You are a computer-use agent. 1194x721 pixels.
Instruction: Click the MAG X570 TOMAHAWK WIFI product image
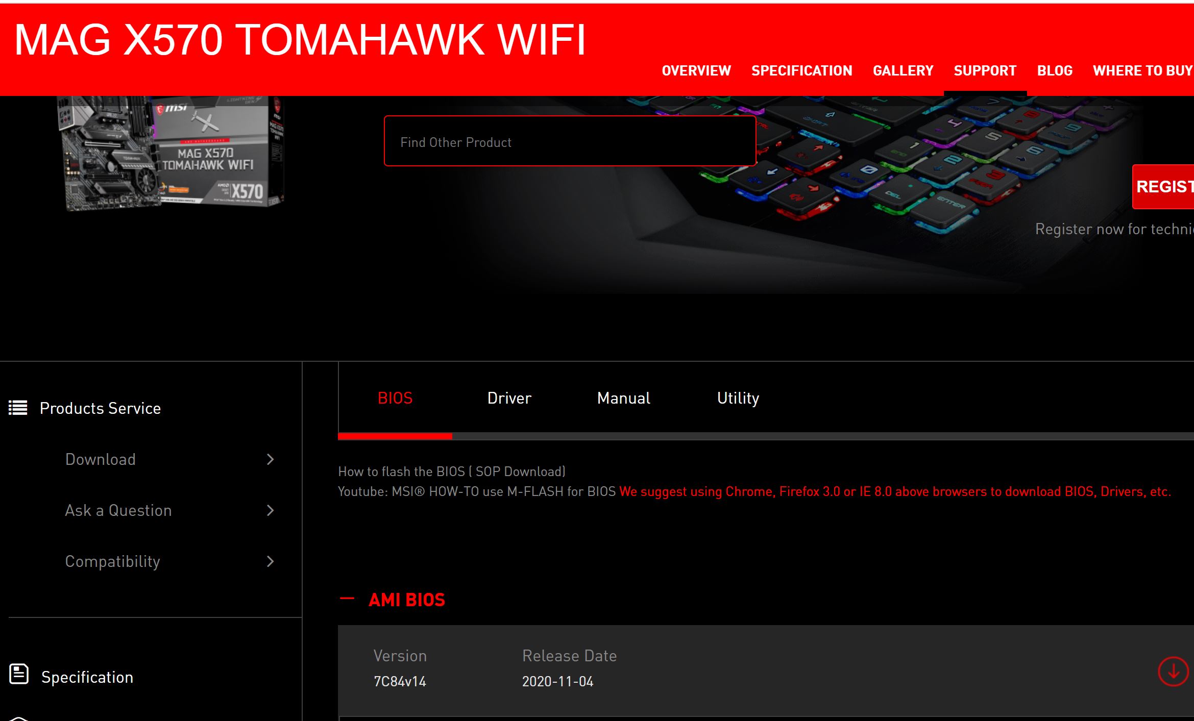170,154
